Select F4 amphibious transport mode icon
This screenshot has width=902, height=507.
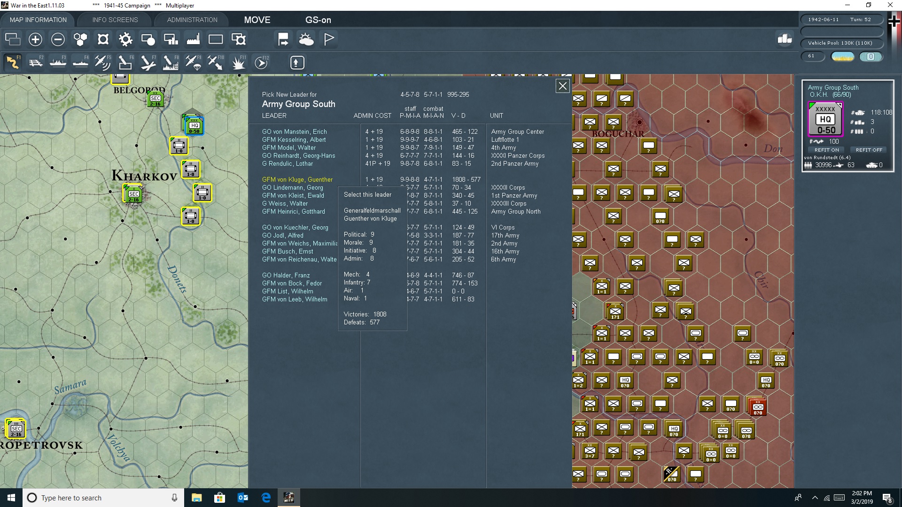[x=80, y=62]
